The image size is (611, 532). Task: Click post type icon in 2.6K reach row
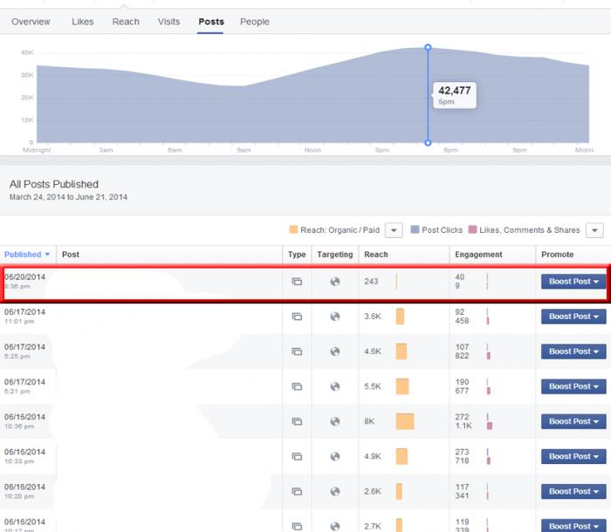297,491
